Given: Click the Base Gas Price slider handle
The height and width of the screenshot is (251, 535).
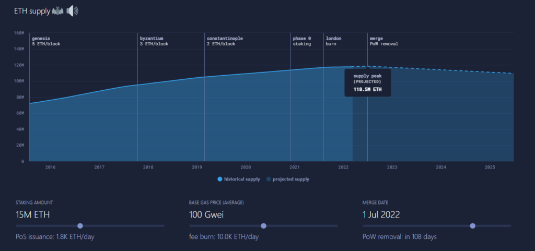Looking at the screenshot, I should tap(263, 226).
